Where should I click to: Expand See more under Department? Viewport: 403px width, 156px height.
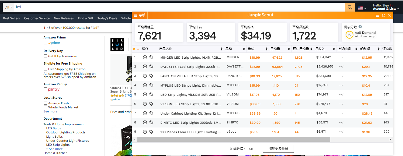56,149
